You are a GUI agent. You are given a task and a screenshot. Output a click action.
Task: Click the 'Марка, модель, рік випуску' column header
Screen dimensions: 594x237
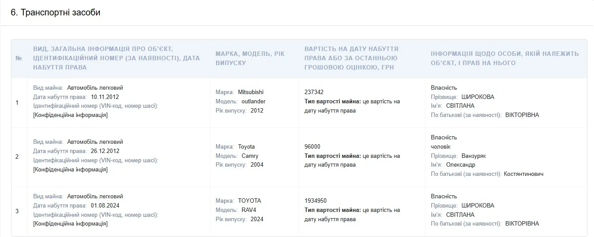tap(250, 58)
